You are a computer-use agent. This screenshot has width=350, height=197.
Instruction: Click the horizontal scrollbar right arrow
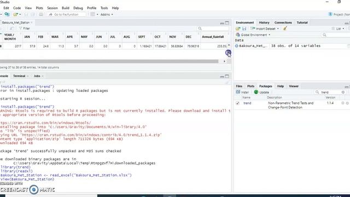[x=224, y=61]
